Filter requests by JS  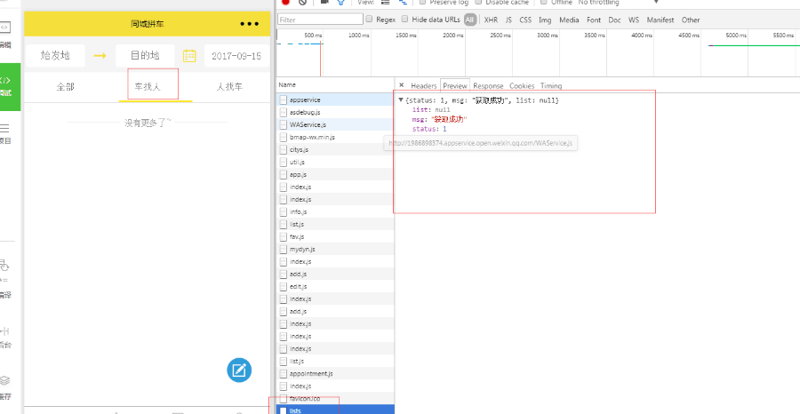(x=508, y=20)
